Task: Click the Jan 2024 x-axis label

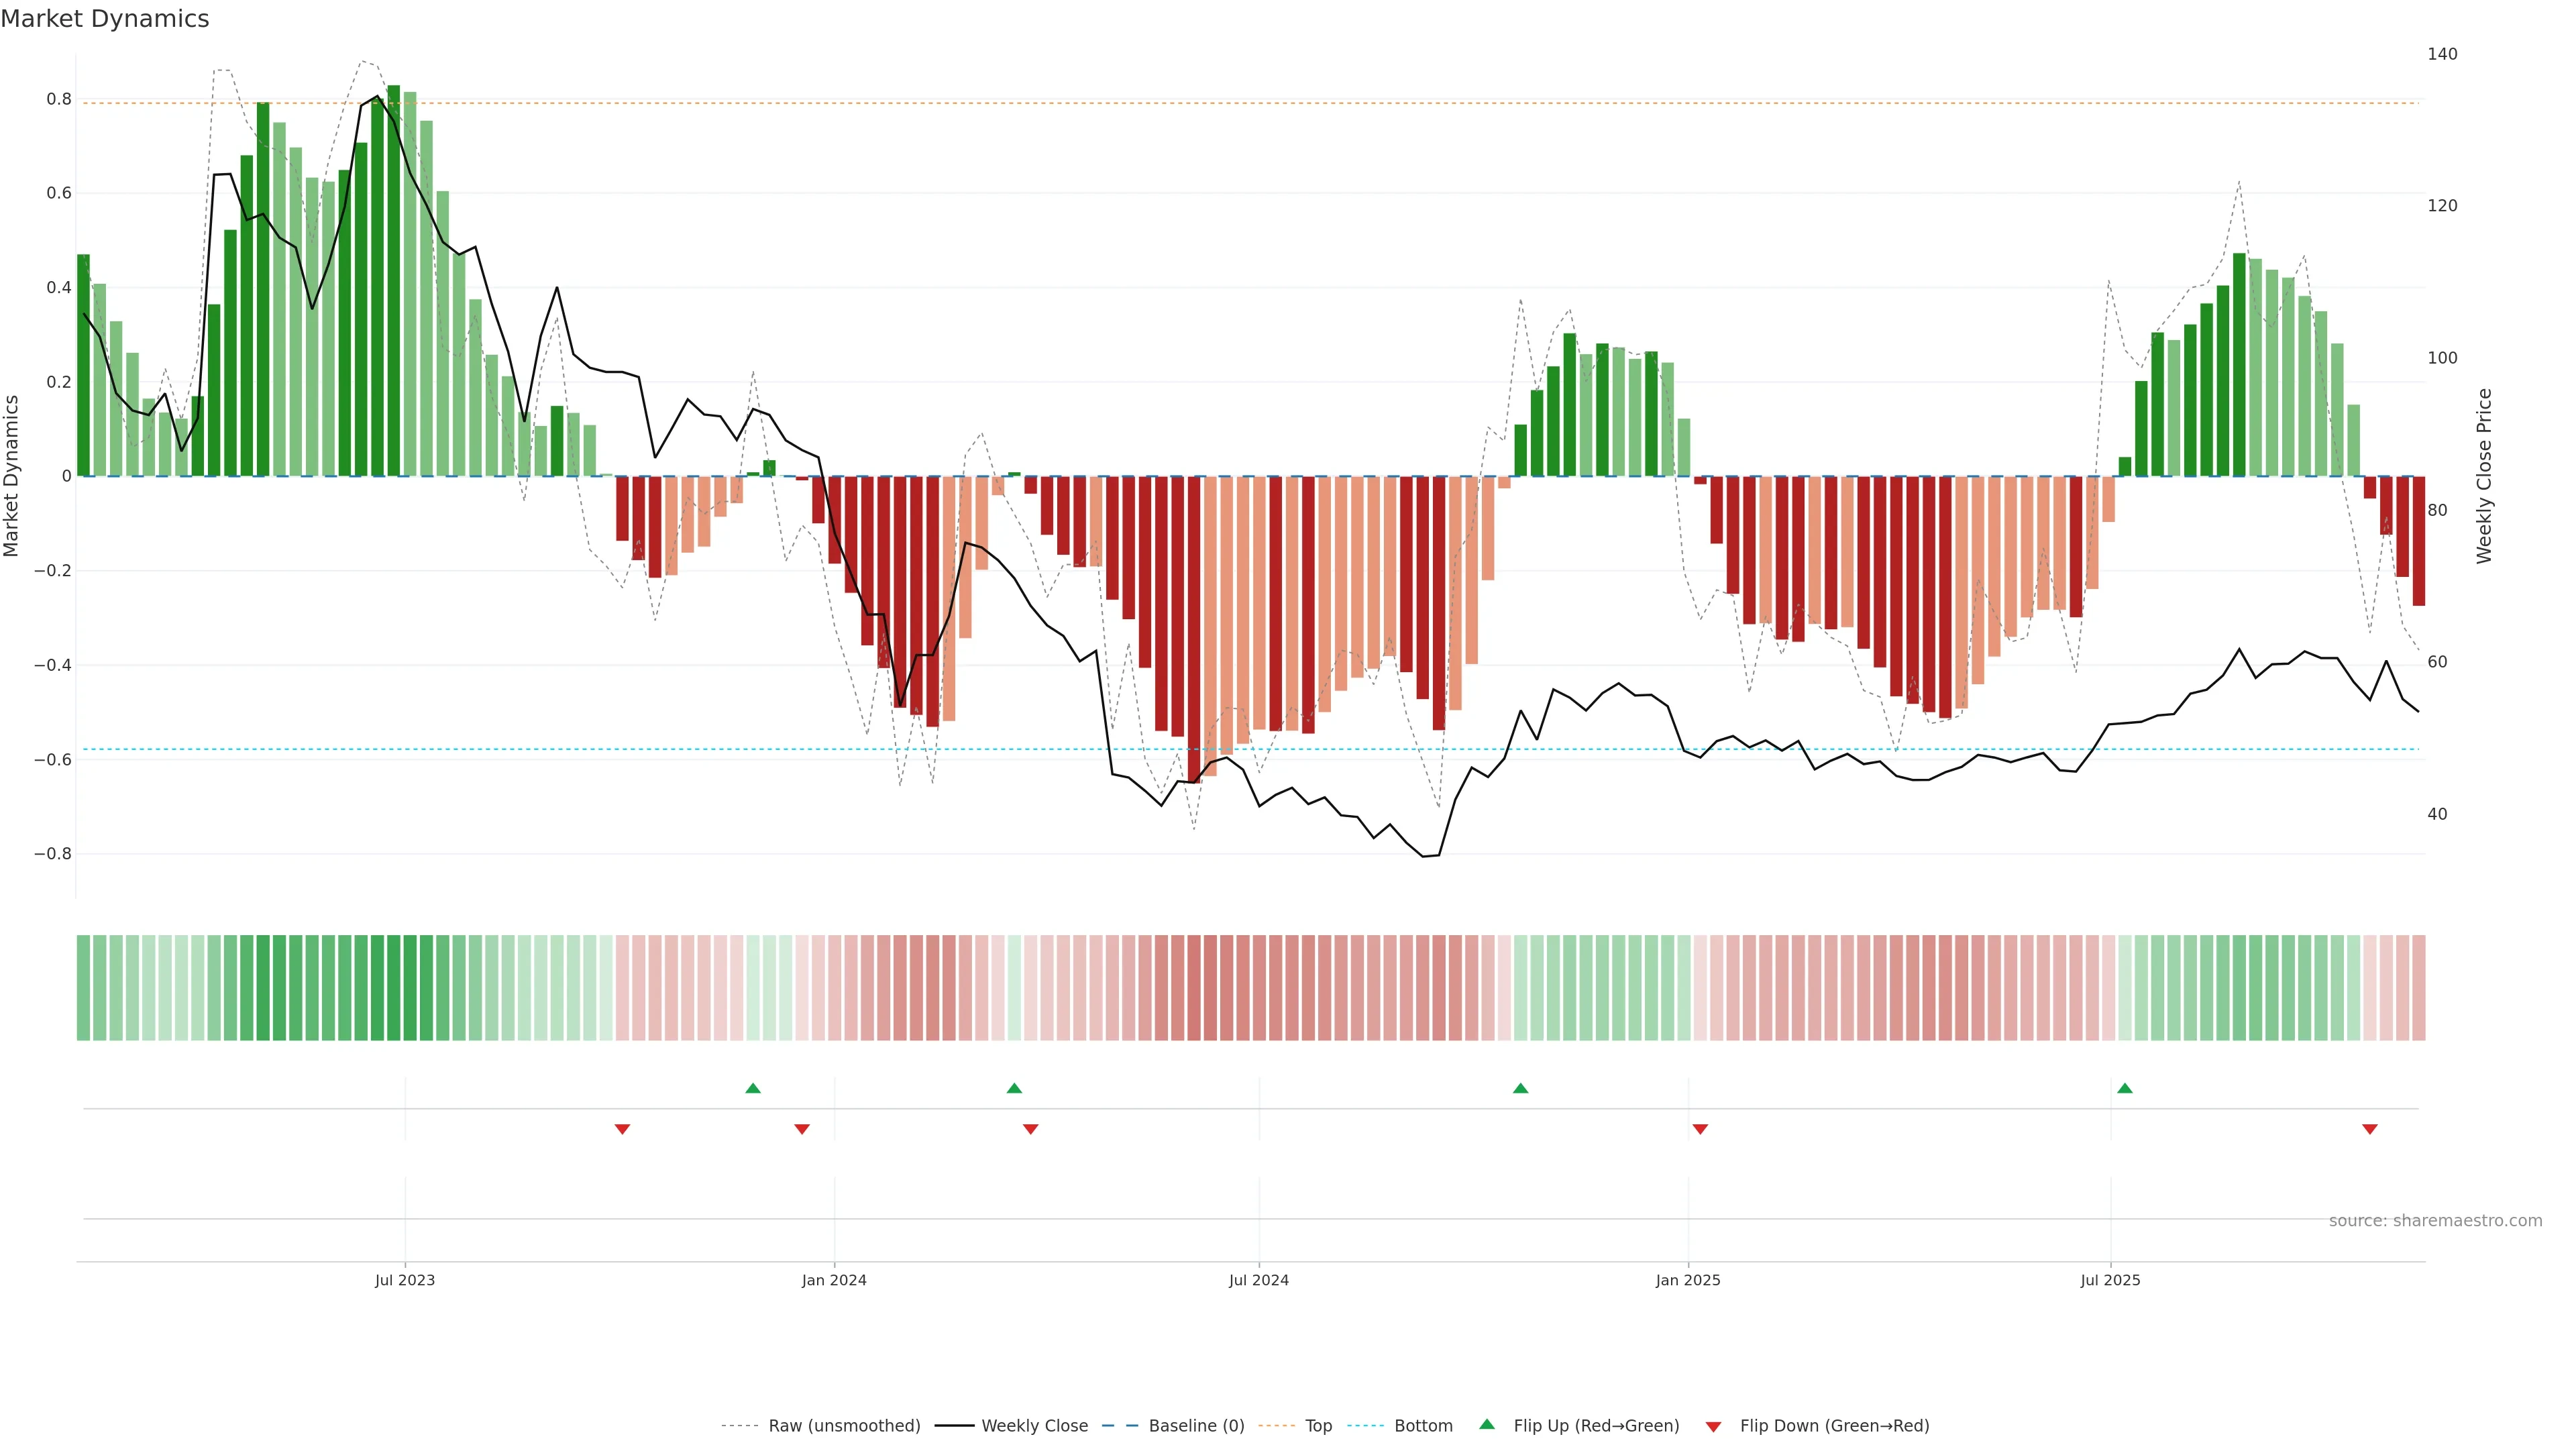Action: coord(834,1280)
